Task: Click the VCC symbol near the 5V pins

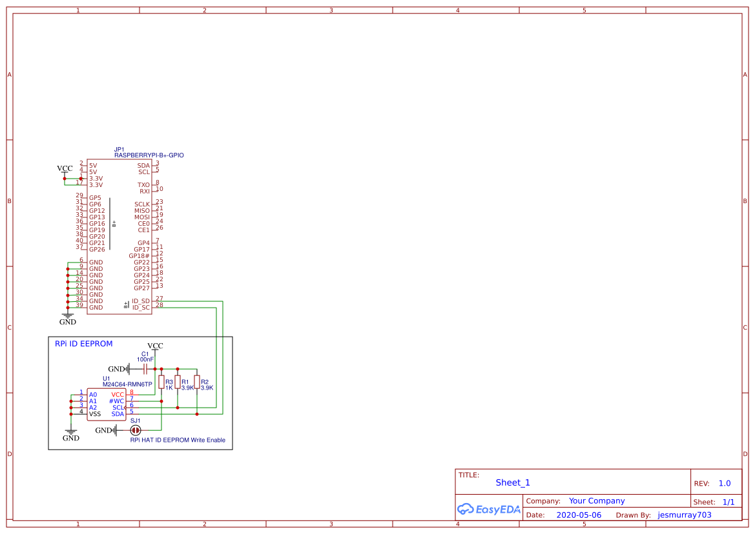Action: point(65,168)
